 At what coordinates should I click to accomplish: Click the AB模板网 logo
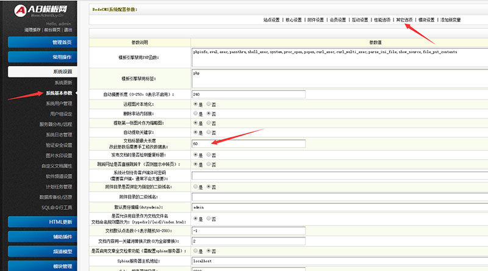pyautogui.click(x=40, y=11)
